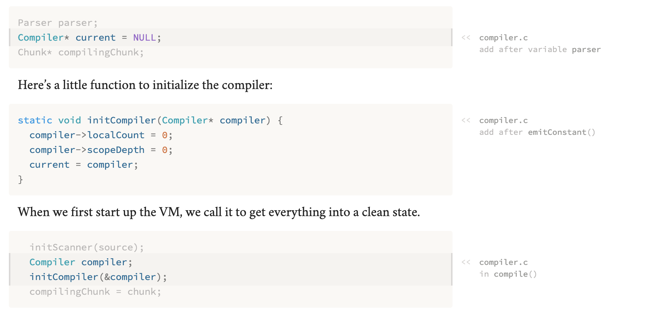The height and width of the screenshot is (314, 647).
Task: Open compiler.c label above 'in compile()'
Action: [x=503, y=262]
